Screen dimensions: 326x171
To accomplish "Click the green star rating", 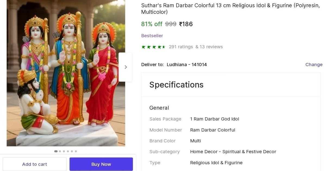I will pyautogui.click(x=153, y=47).
